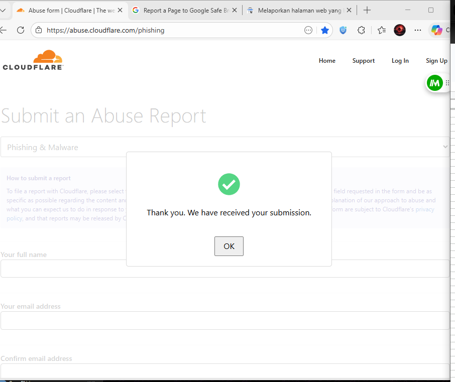Close the Abuse form Cloudflare tab
Viewport: 455px width, 382px height.
tap(120, 10)
